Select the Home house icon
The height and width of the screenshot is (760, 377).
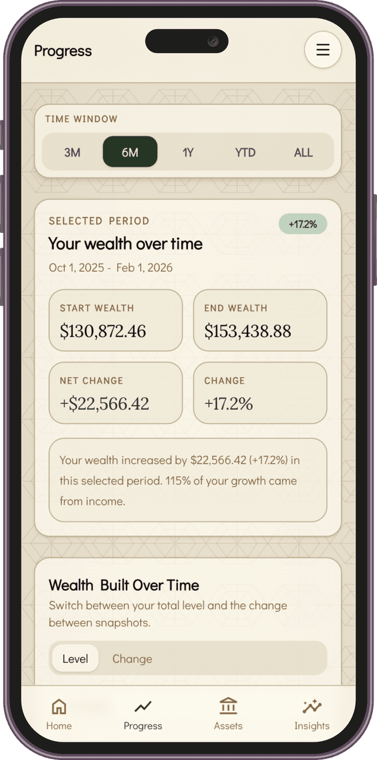coord(58,705)
